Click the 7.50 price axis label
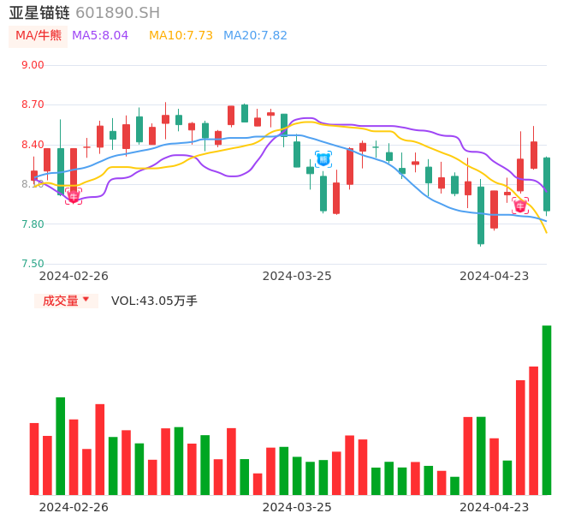 tap(33, 264)
